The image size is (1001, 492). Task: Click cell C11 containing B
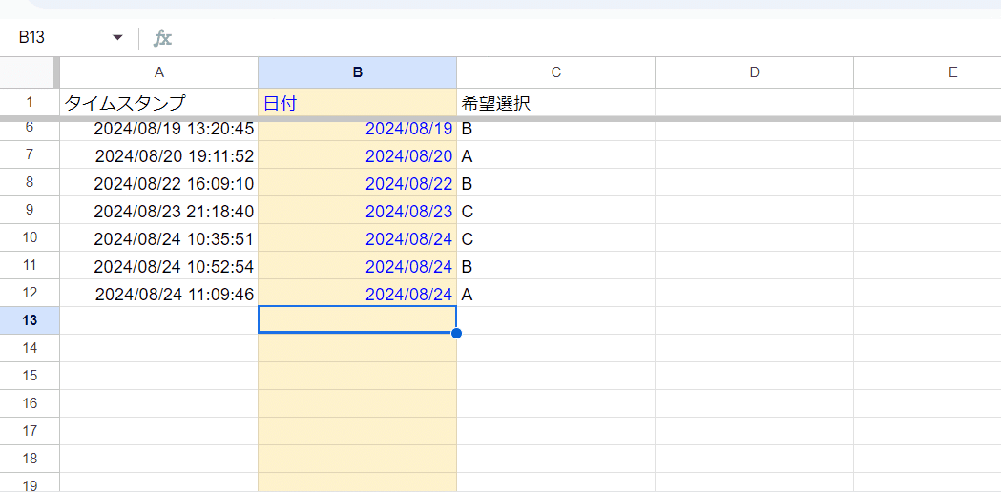pyautogui.click(x=556, y=265)
